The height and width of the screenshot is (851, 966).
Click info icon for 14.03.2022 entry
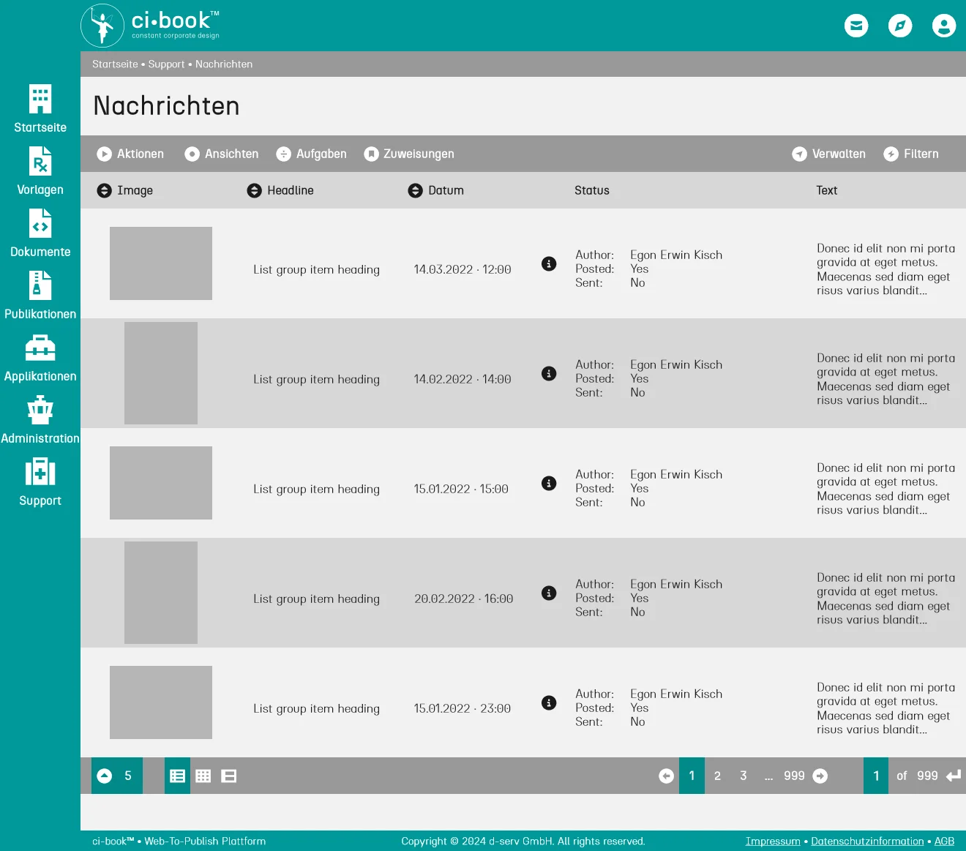point(549,263)
